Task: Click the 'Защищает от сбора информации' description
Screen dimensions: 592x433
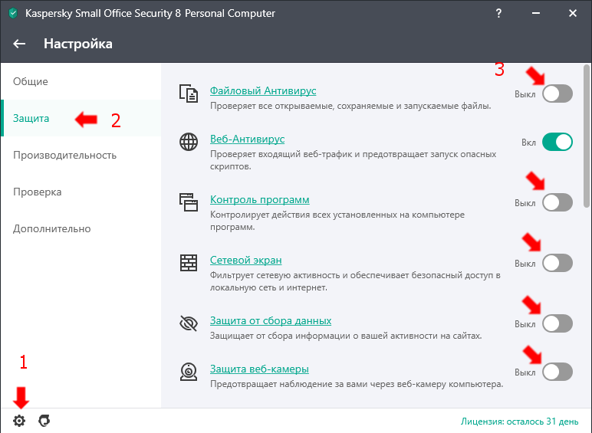Action: (x=346, y=336)
